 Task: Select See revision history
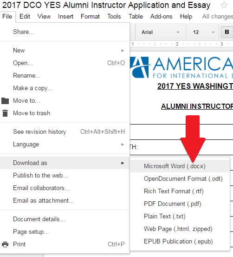click(x=65, y=132)
